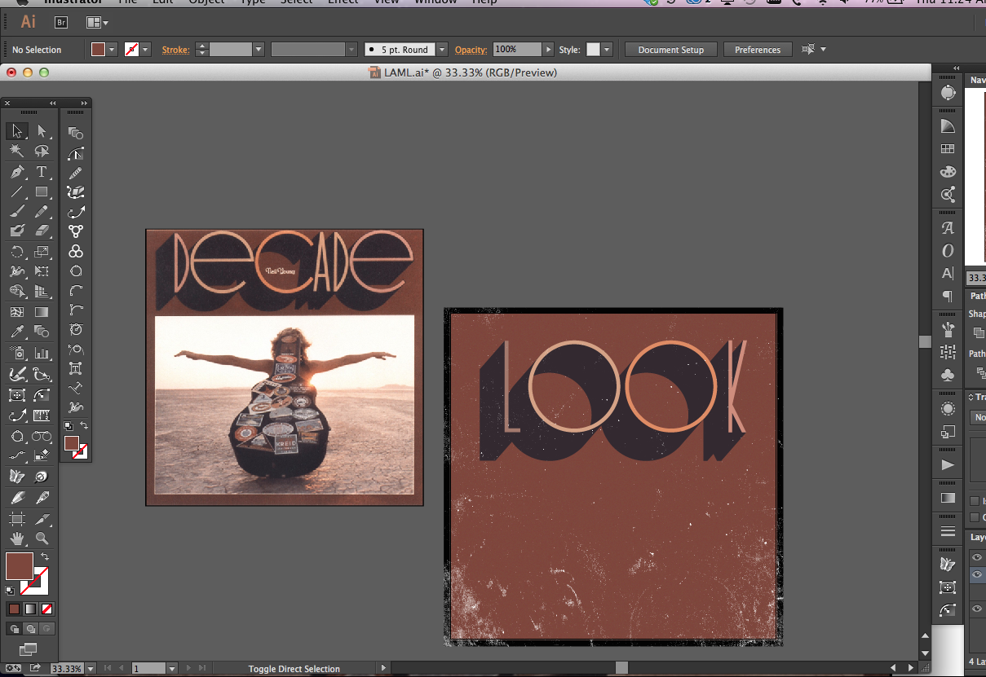Select the Blob Brush tool

tap(17, 231)
